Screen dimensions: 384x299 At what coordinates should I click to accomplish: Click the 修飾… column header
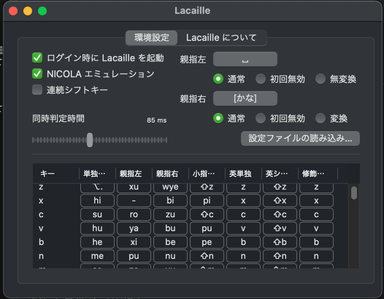[318, 174]
